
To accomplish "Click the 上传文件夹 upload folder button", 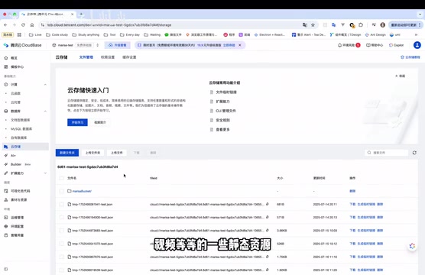I will [x=92, y=153].
